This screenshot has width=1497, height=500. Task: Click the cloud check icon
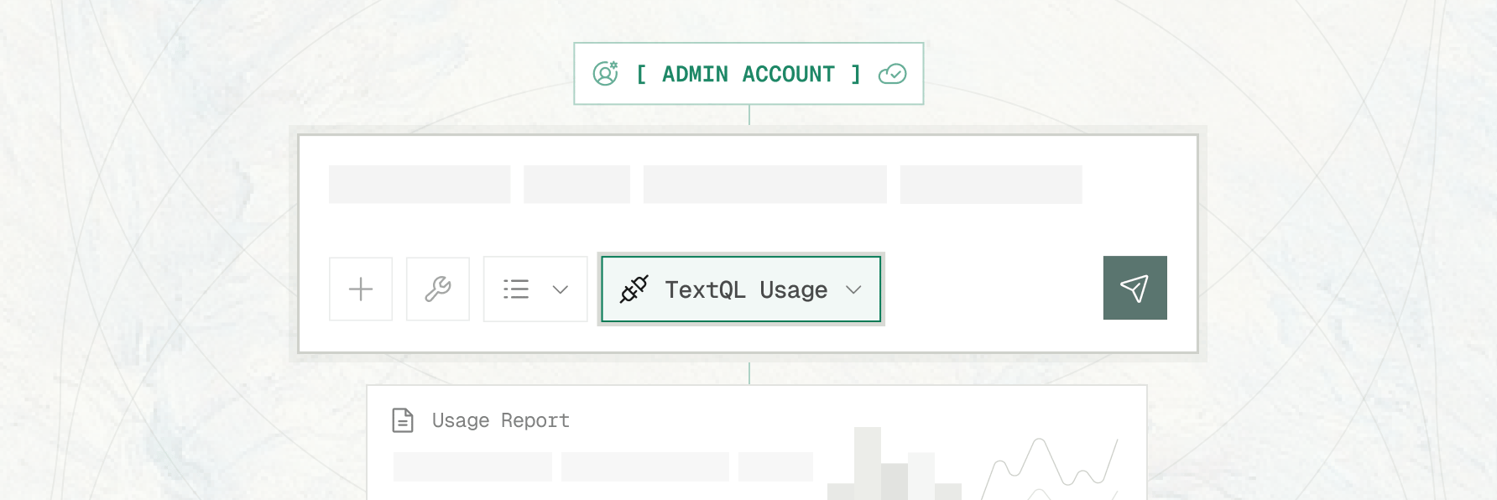point(892,74)
